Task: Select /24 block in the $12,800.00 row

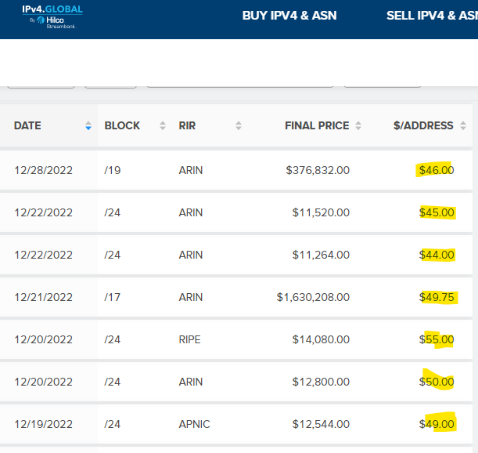Action: pos(113,382)
